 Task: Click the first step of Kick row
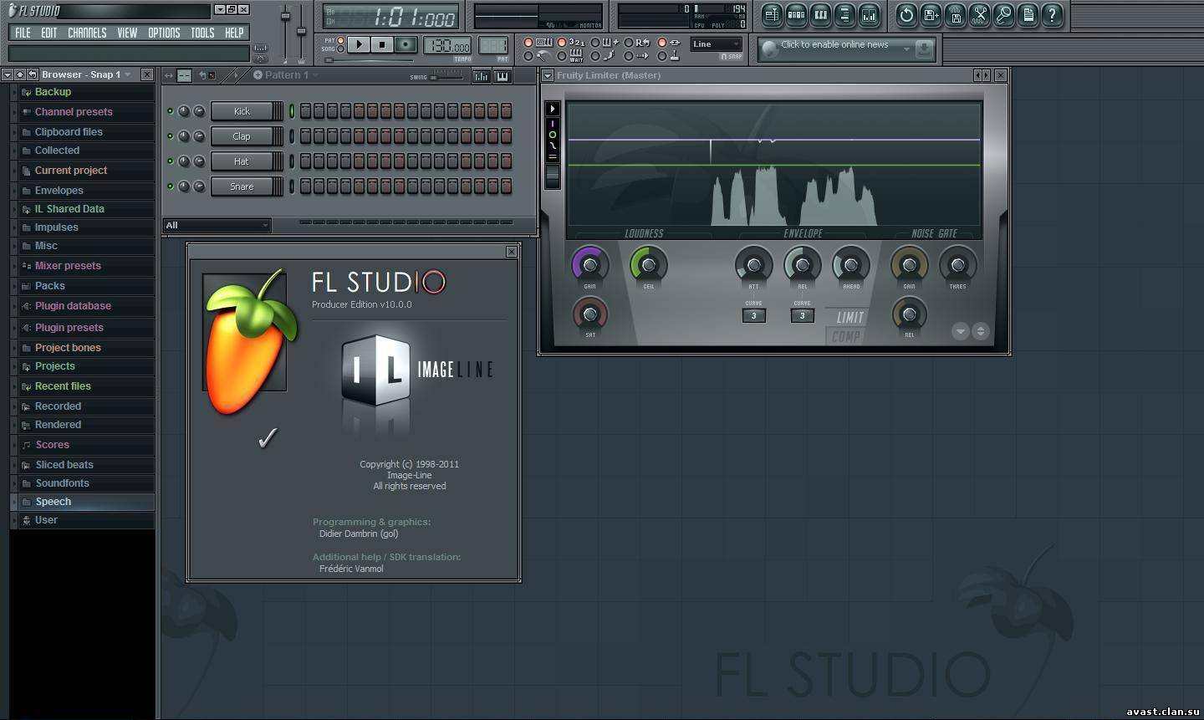click(x=305, y=111)
